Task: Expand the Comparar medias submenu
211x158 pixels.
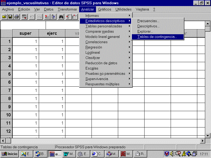Action: (x=106, y=31)
